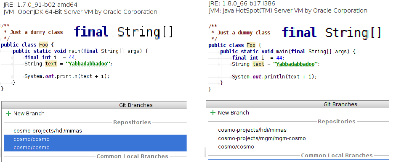Viewport: 396px width, 164px height.
Task: Click the "Yabbadabbadoo" string in the HotSpot capture
Action: tap(295, 64)
